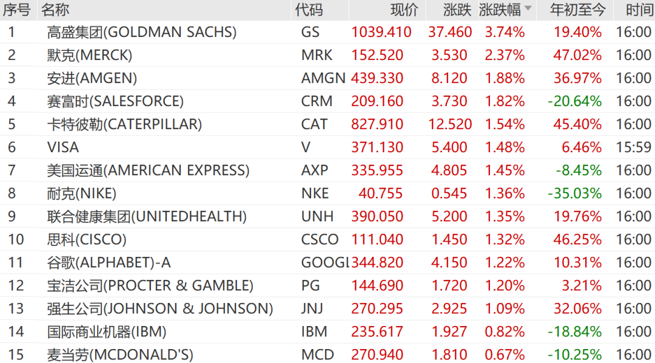Click the CRM ticker code

317,101
